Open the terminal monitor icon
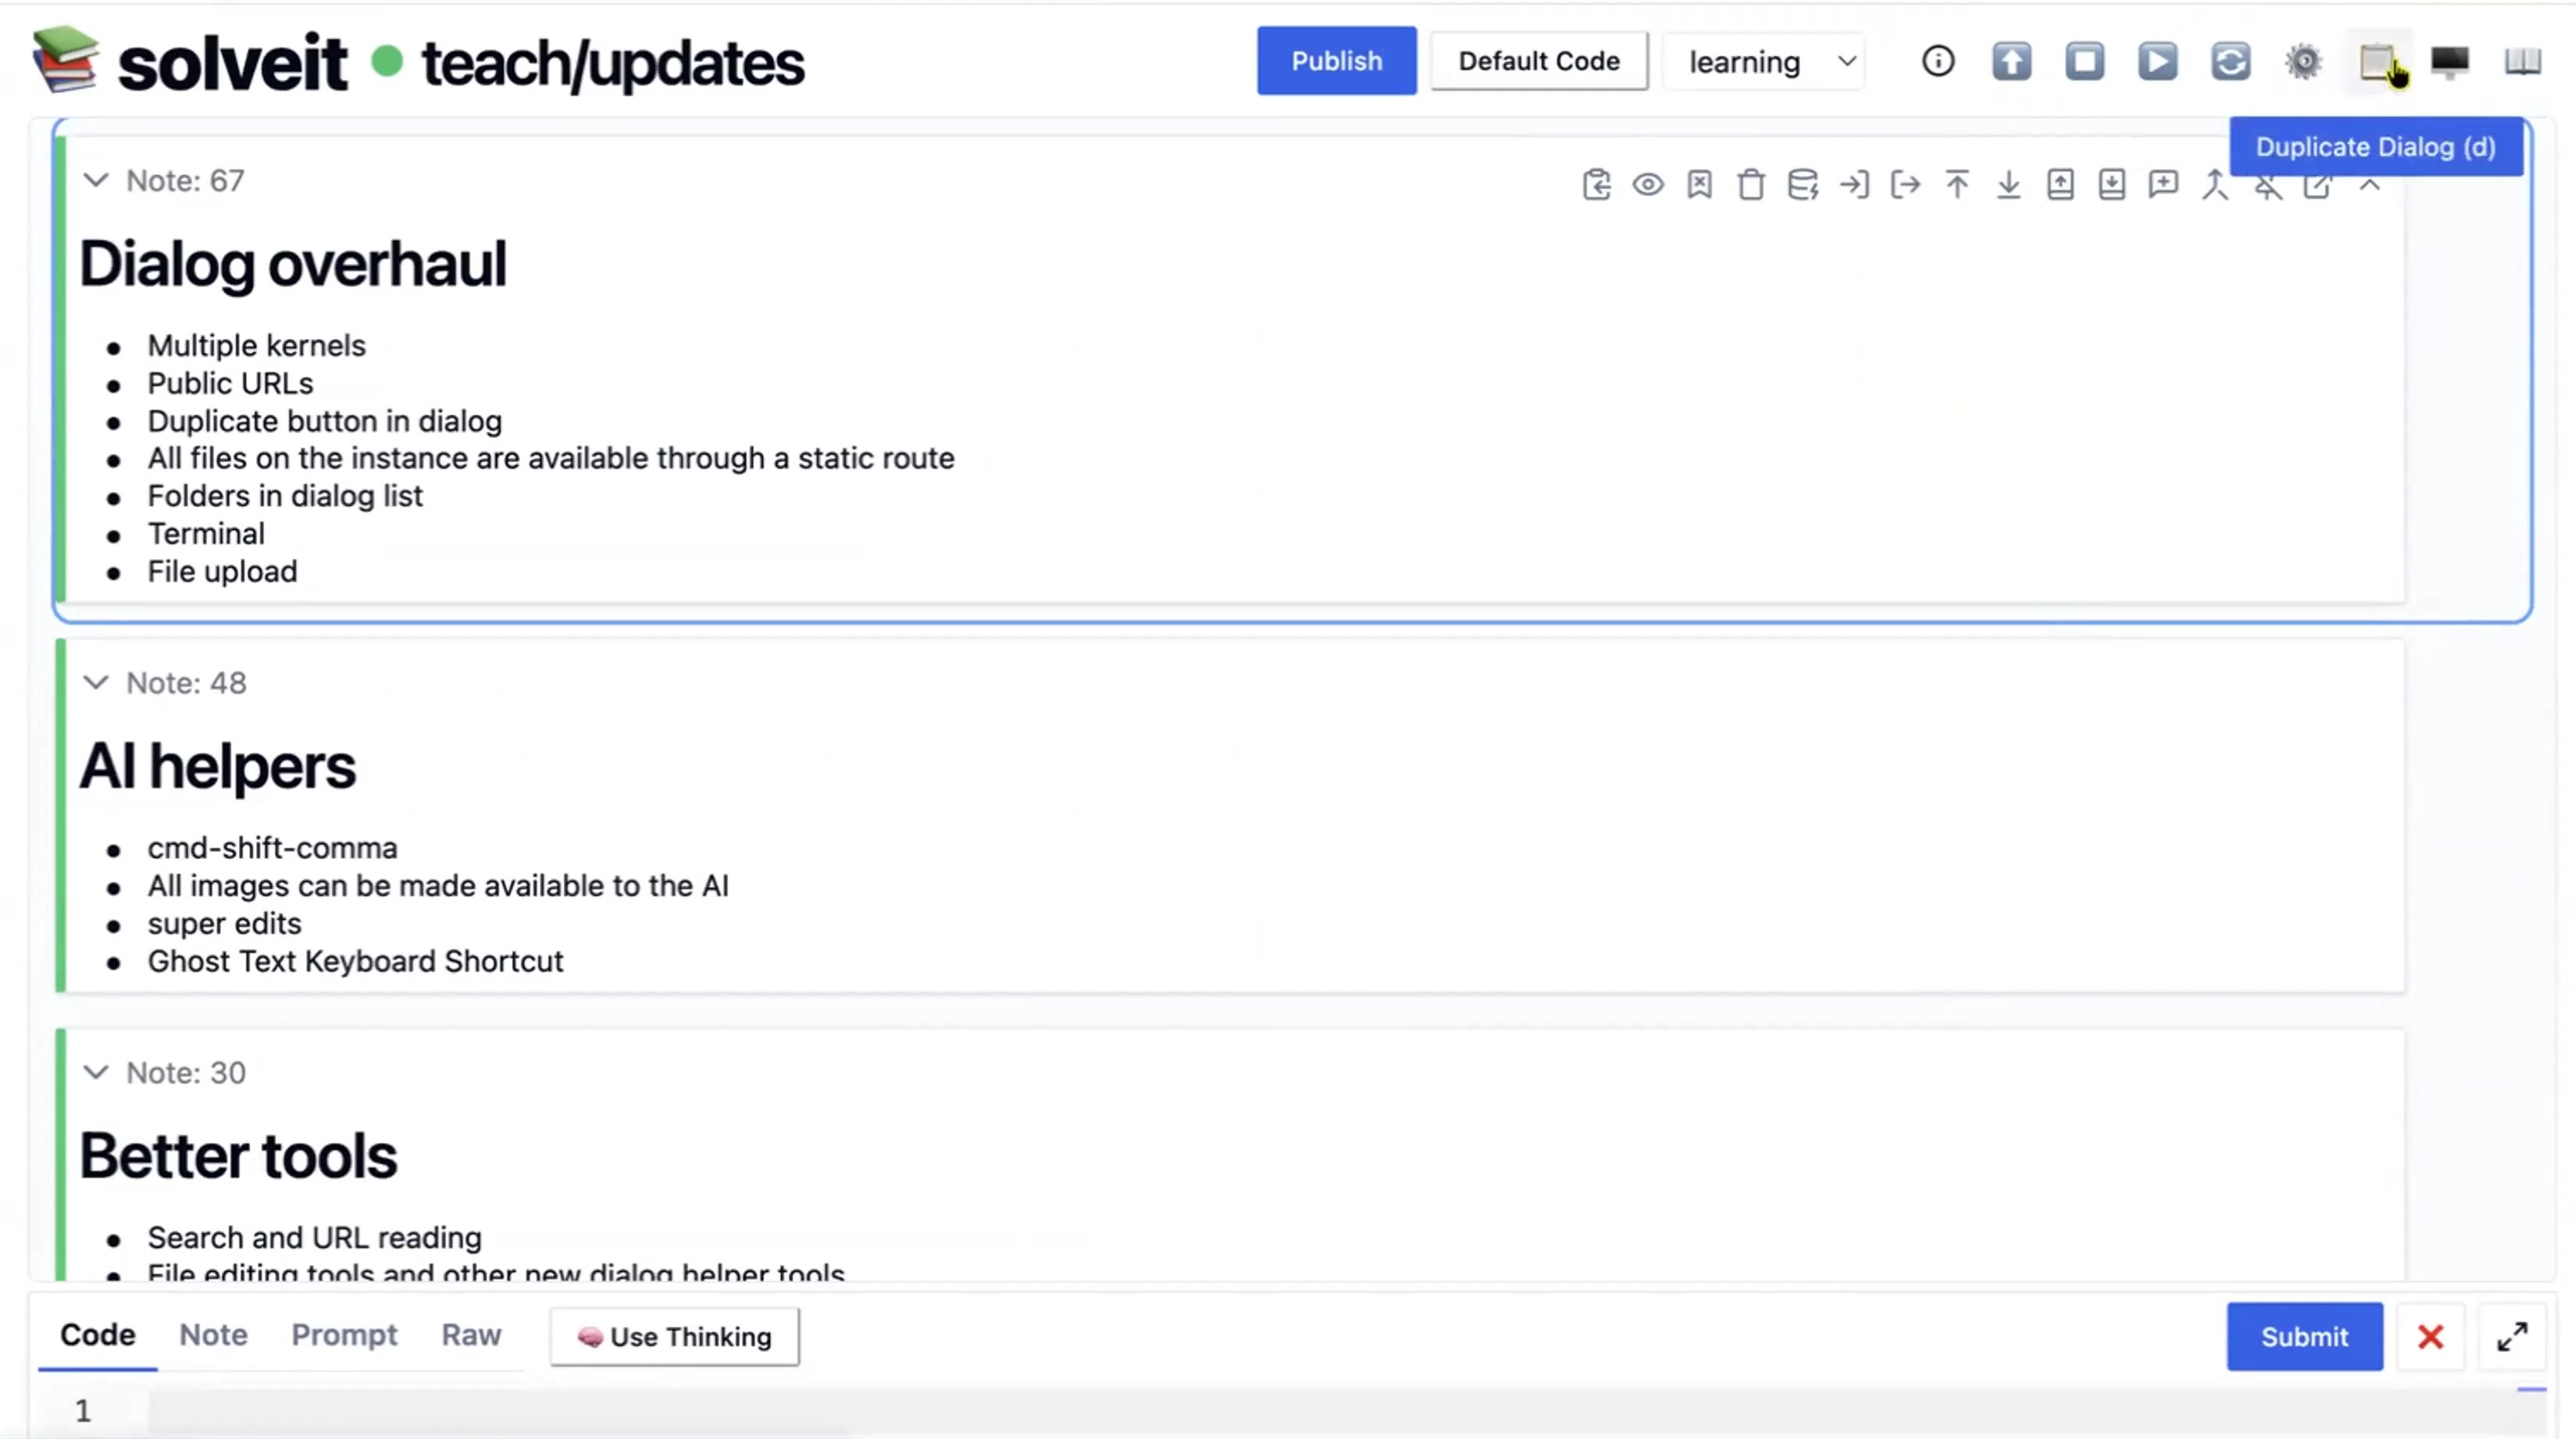Image resolution: width=2576 pixels, height=1439 pixels. (2450, 62)
